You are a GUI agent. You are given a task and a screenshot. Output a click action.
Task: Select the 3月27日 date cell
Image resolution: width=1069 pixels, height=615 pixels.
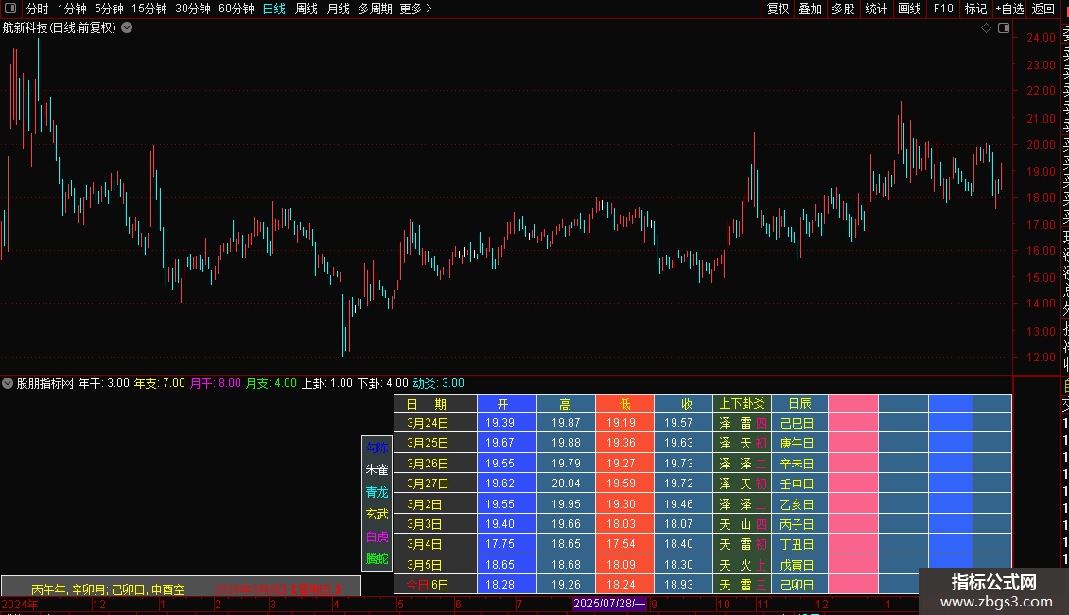436,483
